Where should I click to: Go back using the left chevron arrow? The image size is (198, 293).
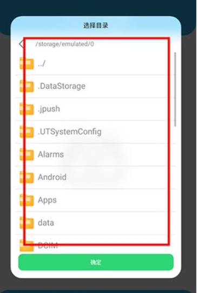[x=21, y=44]
